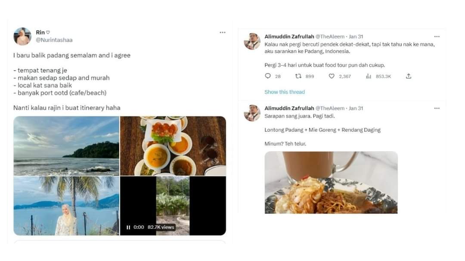The width and height of the screenshot is (465, 261).
Task: Open more menu on Sarapan sang juara tweet
Action: (437, 108)
